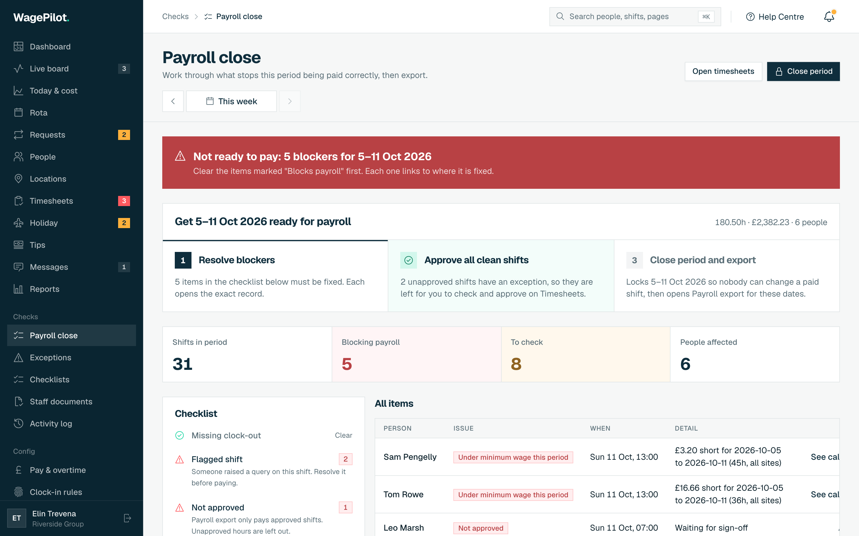Go to next week with right chevron
This screenshot has height=536, width=859.
click(x=290, y=101)
